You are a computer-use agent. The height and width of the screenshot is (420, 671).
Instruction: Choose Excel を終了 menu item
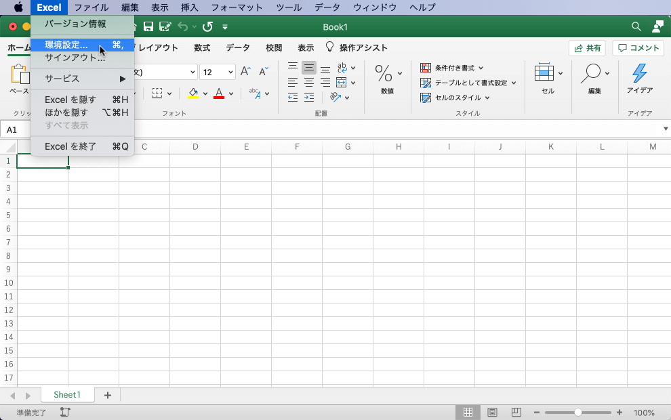82,146
